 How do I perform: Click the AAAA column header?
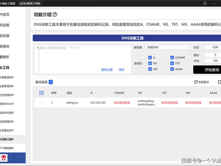(x=213, y=93)
